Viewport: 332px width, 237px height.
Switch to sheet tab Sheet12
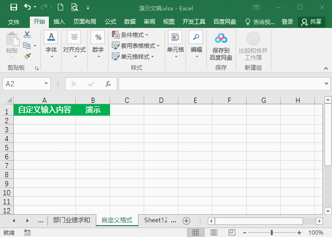(x=156, y=220)
